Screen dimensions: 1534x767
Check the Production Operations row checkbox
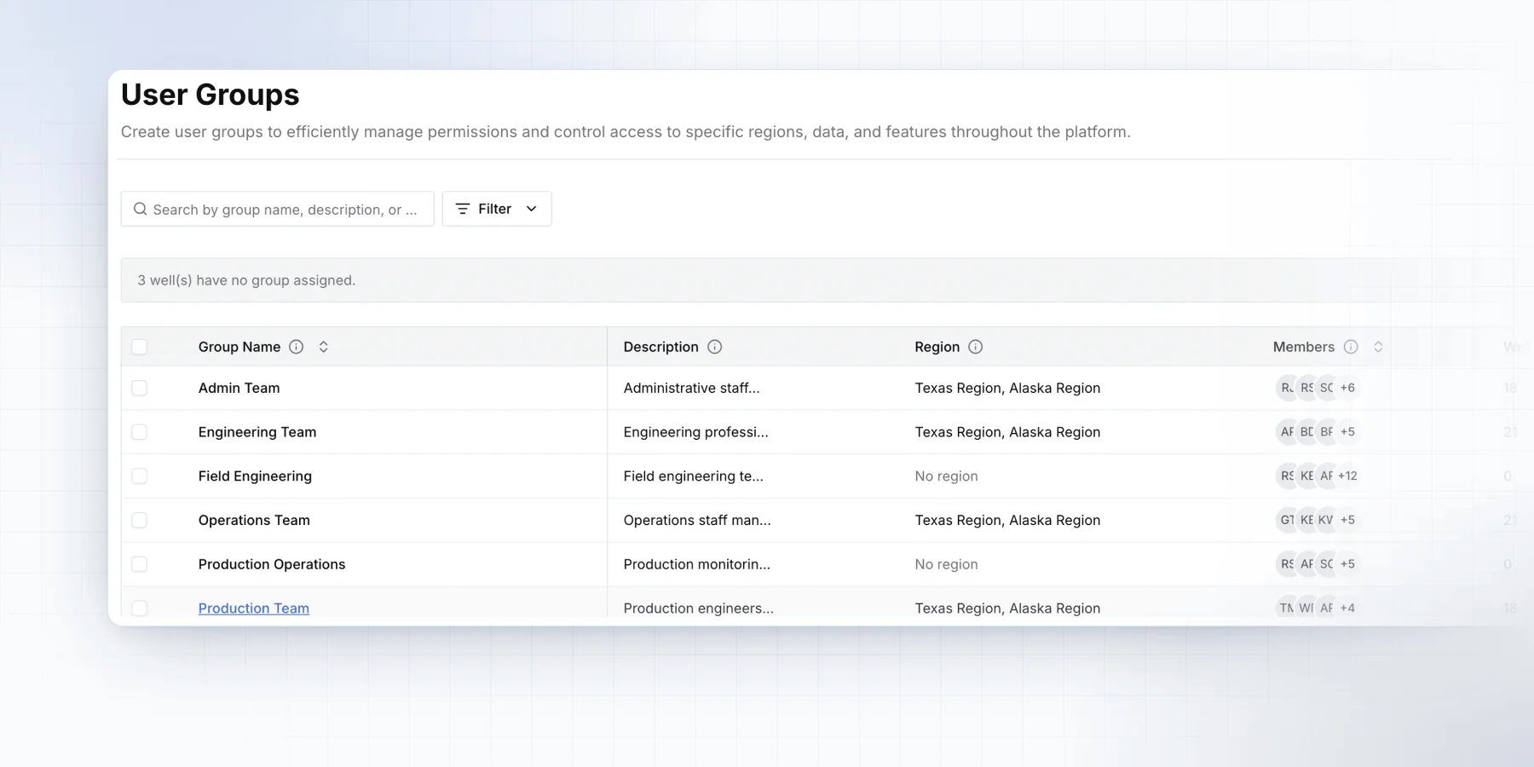[x=140, y=564]
